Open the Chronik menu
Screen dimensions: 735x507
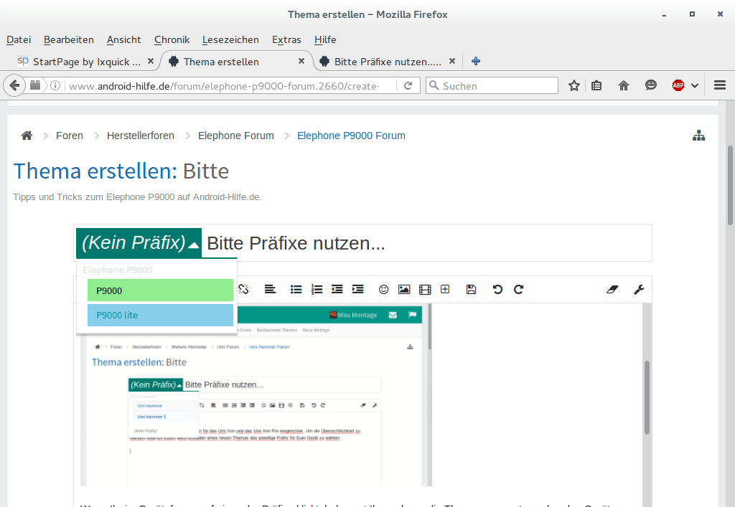point(172,39)
